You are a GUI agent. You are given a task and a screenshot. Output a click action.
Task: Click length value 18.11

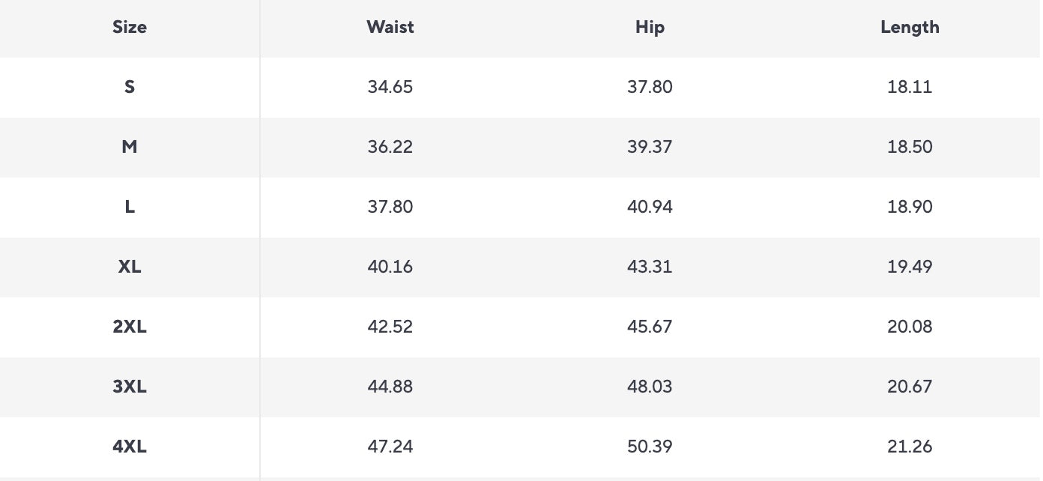click(910, 87)
